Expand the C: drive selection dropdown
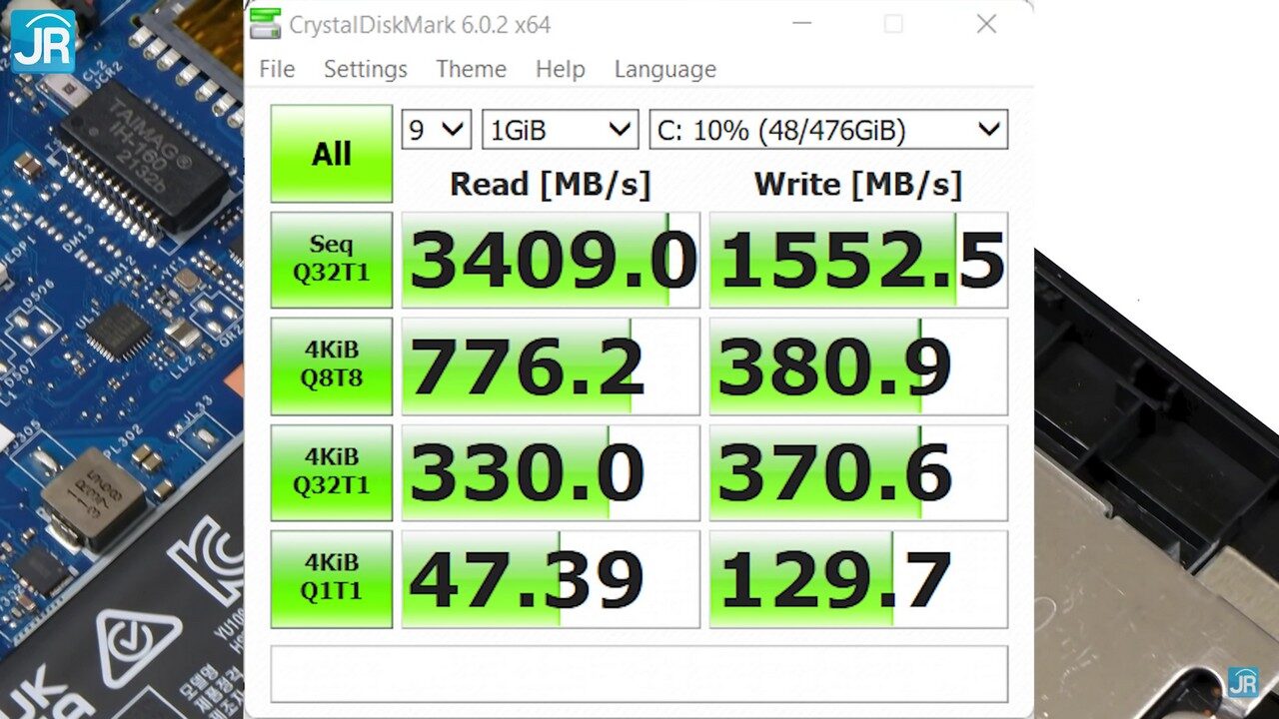 [x=828, y=130]
